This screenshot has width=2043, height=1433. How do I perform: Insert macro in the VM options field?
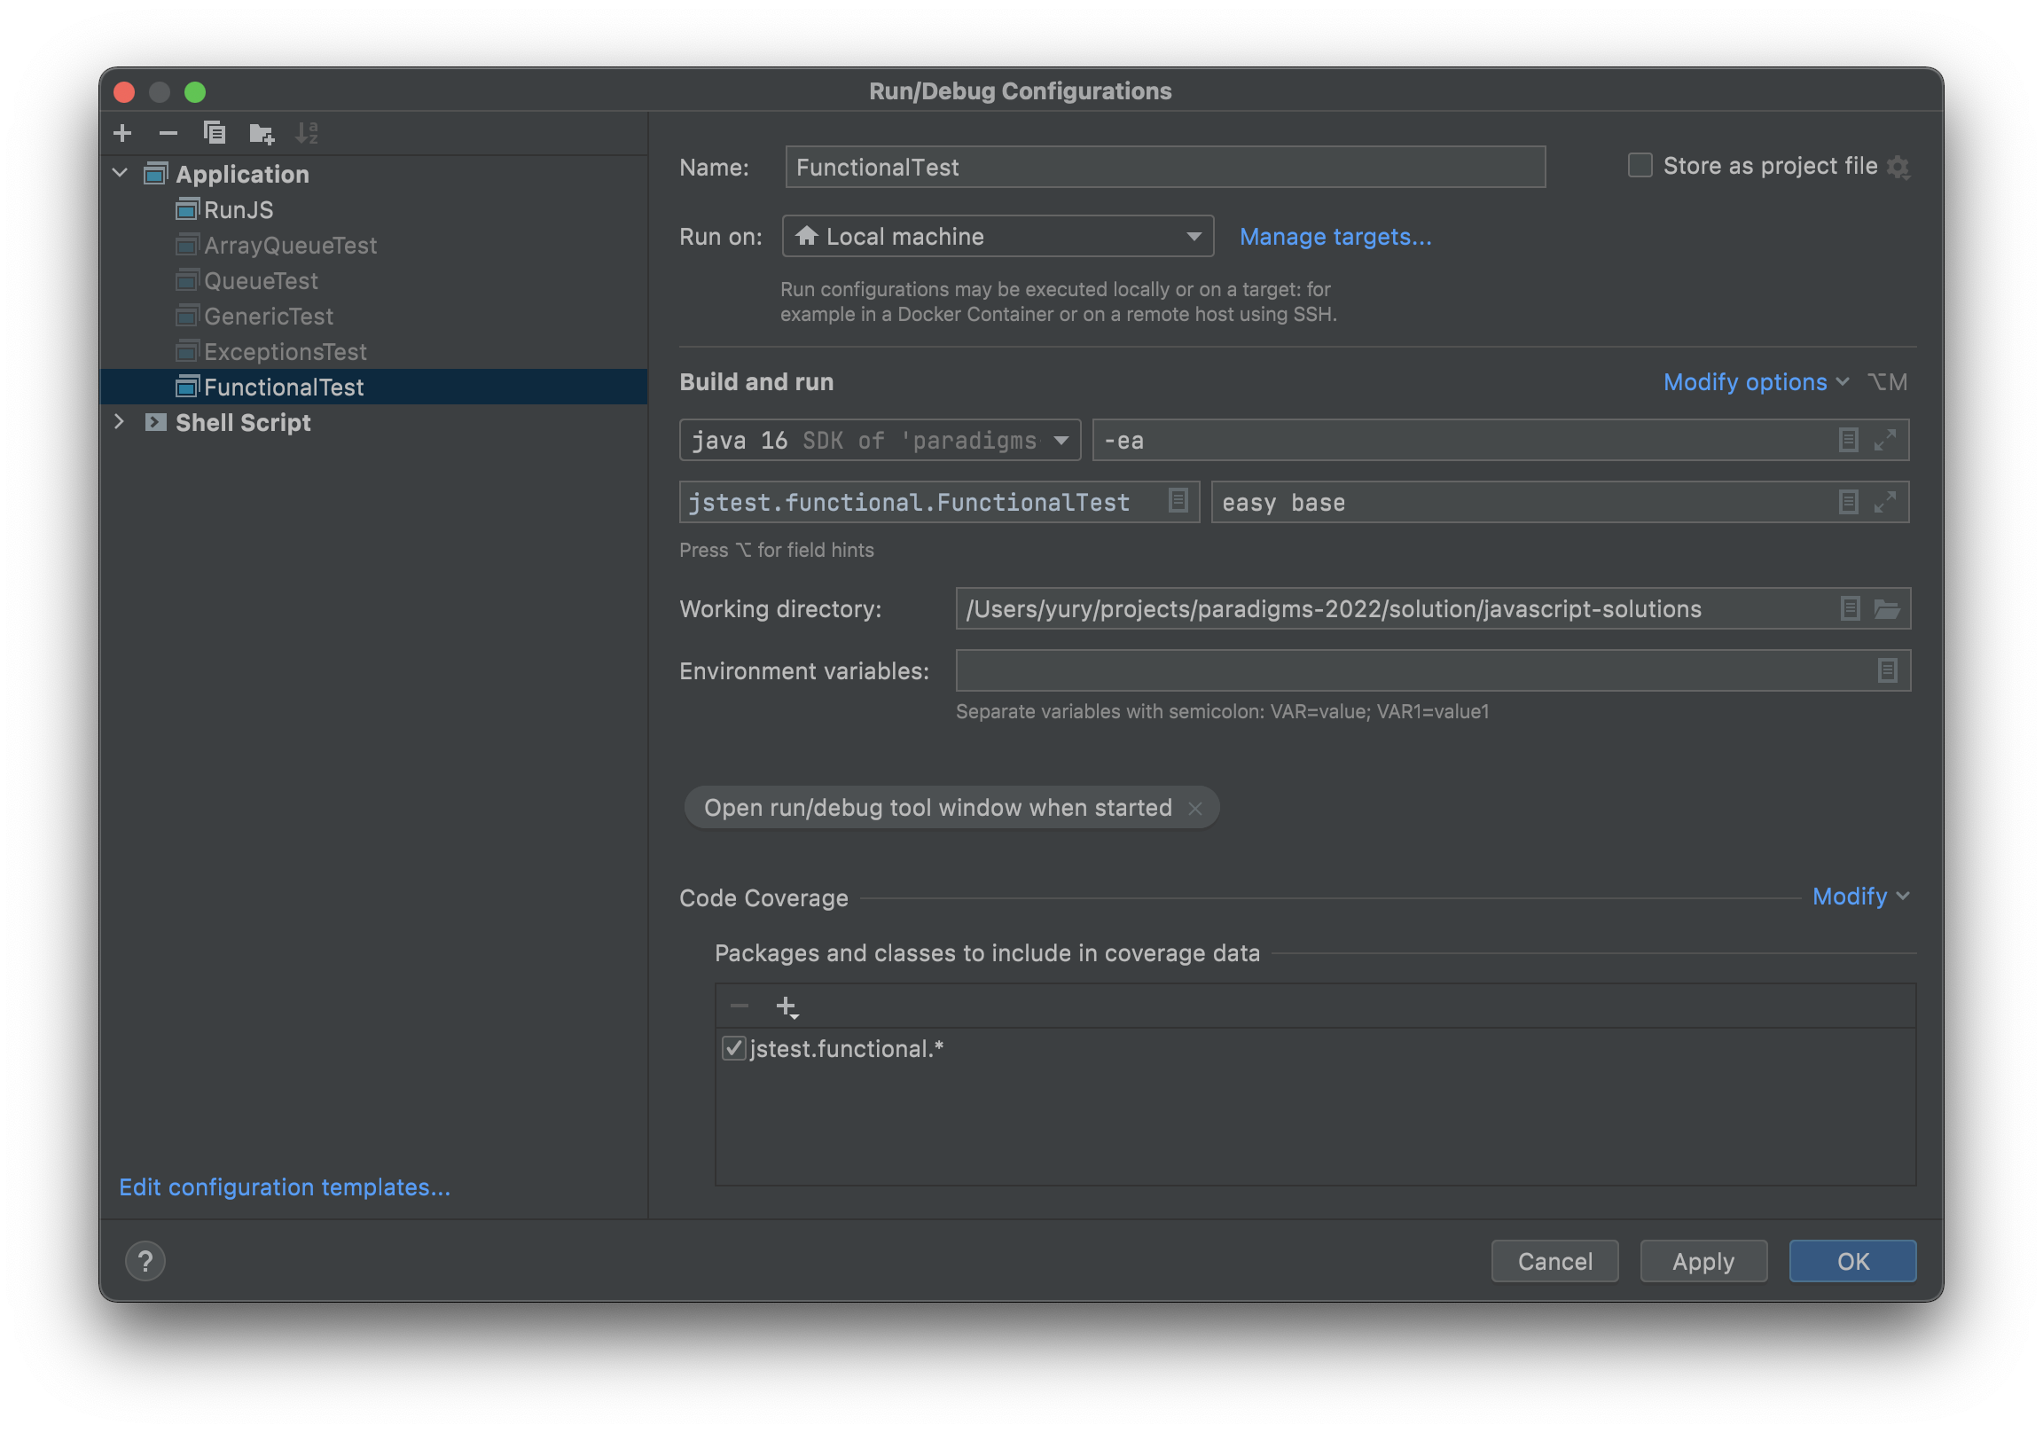click(x=1848, y=441)
